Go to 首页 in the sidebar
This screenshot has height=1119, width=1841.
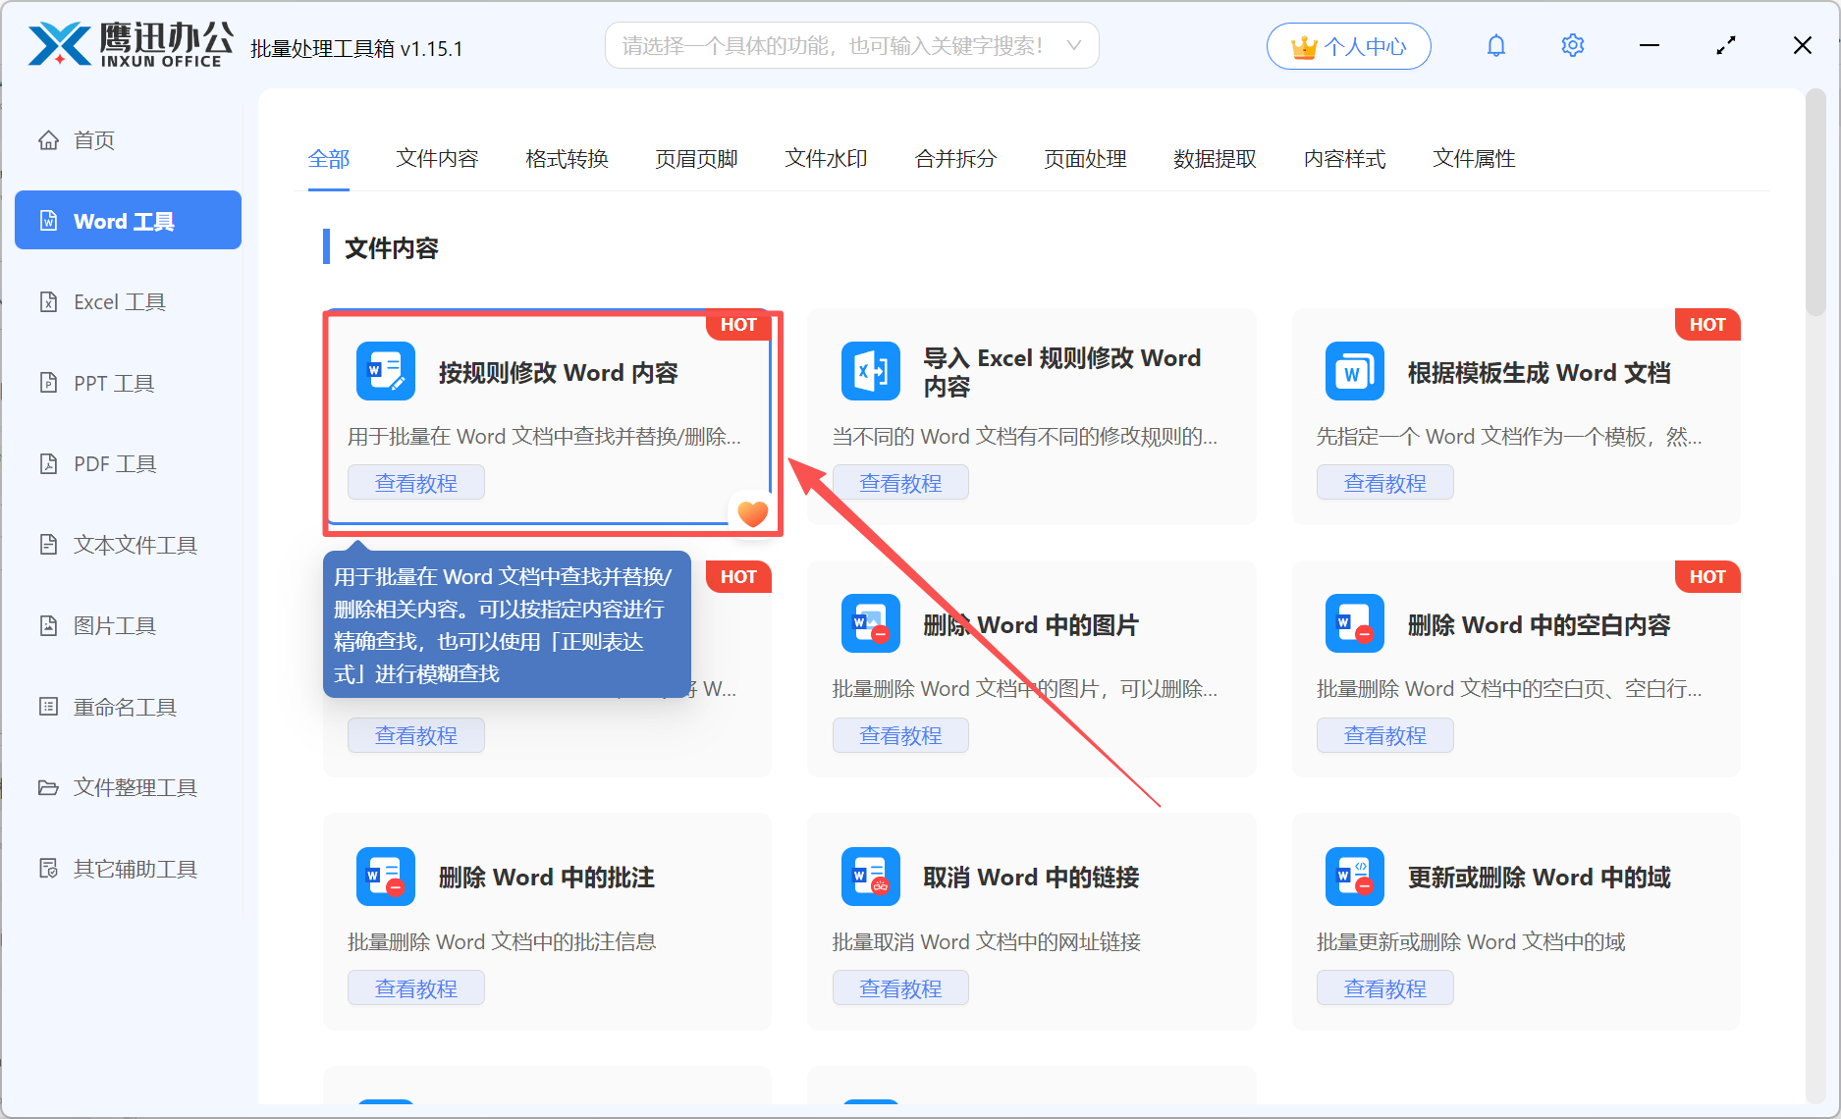pos(128,140)
